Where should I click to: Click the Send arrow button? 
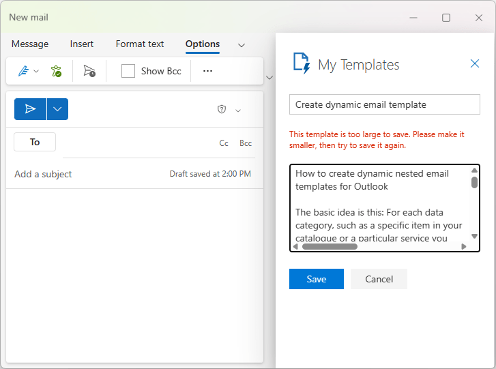[x=30, y=109]
